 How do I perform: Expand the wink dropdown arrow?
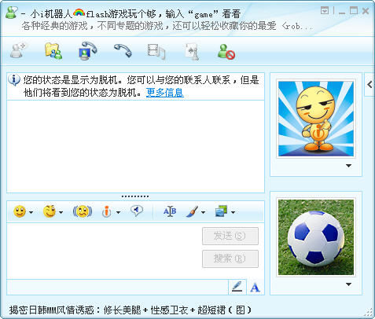(61, 212)
